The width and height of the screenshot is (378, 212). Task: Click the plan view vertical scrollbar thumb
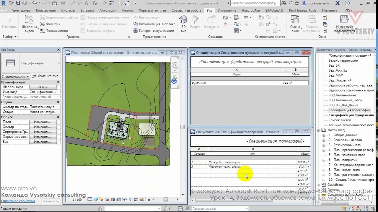[183, 127]
